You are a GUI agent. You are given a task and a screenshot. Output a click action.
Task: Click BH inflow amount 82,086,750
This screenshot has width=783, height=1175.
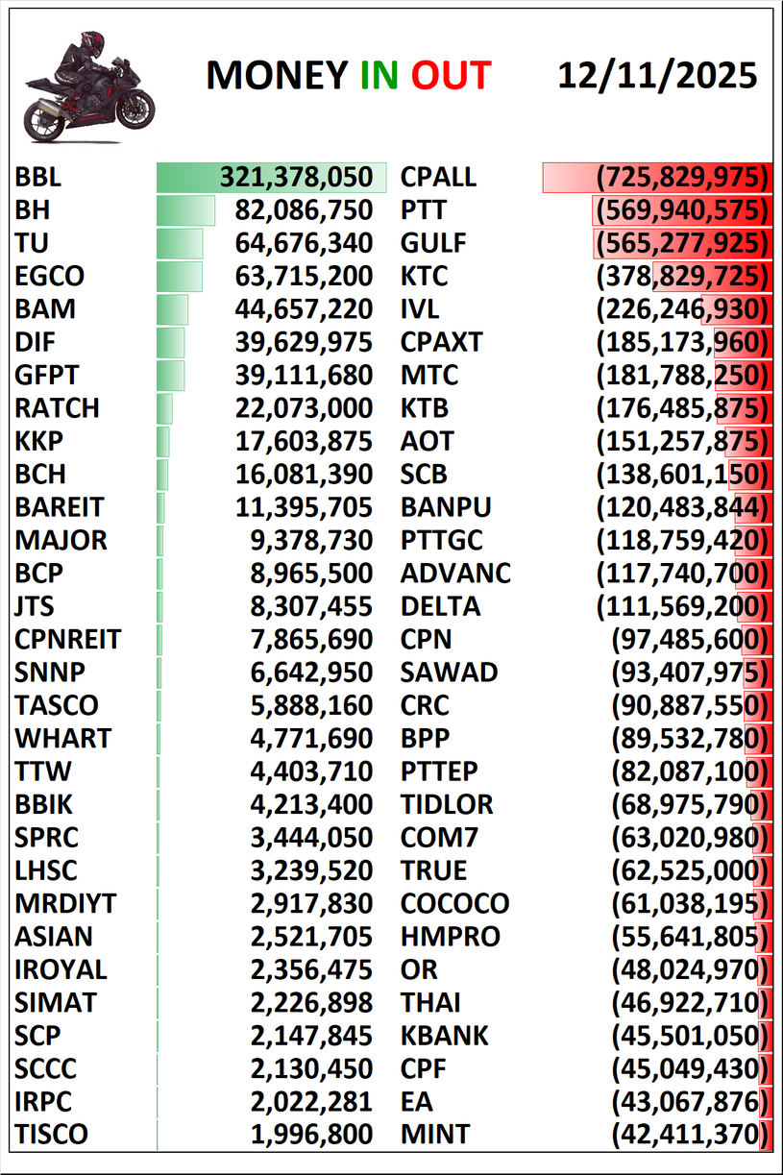coord(304,210)
